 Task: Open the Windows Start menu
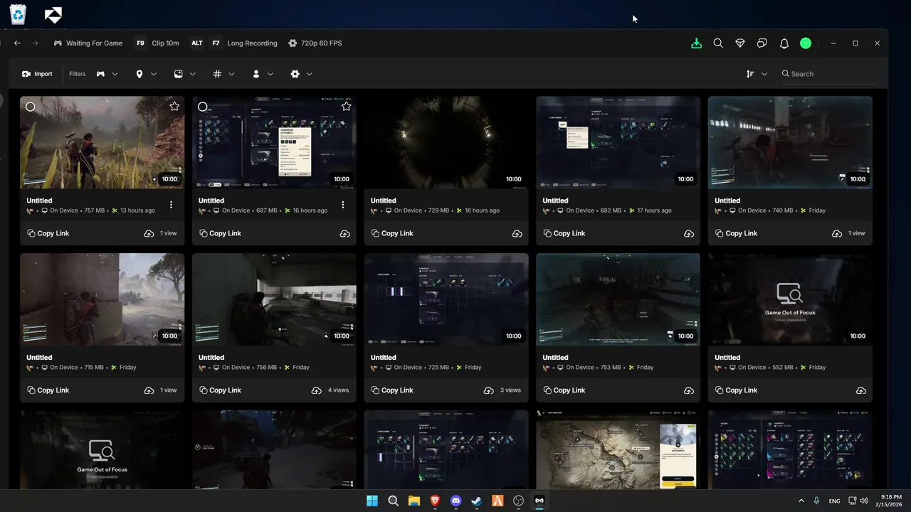[372, 501]
